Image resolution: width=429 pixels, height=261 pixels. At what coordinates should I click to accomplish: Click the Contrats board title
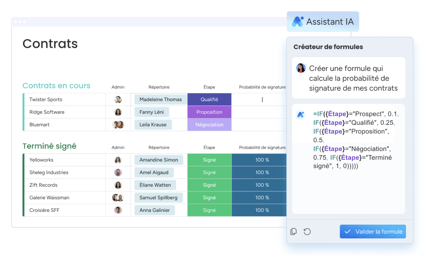pos(50,44)
